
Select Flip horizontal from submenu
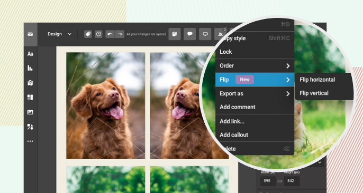point(317,80)
